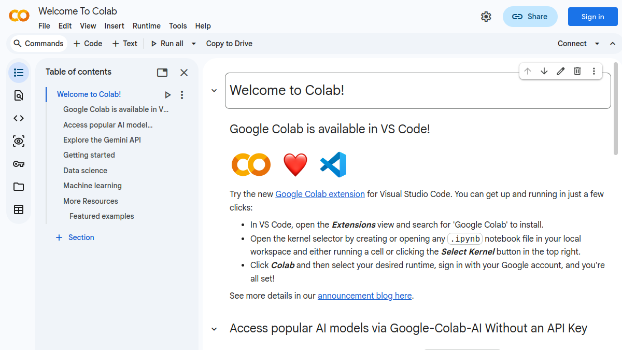Go to Getting started contents entry

coord(89,155)
